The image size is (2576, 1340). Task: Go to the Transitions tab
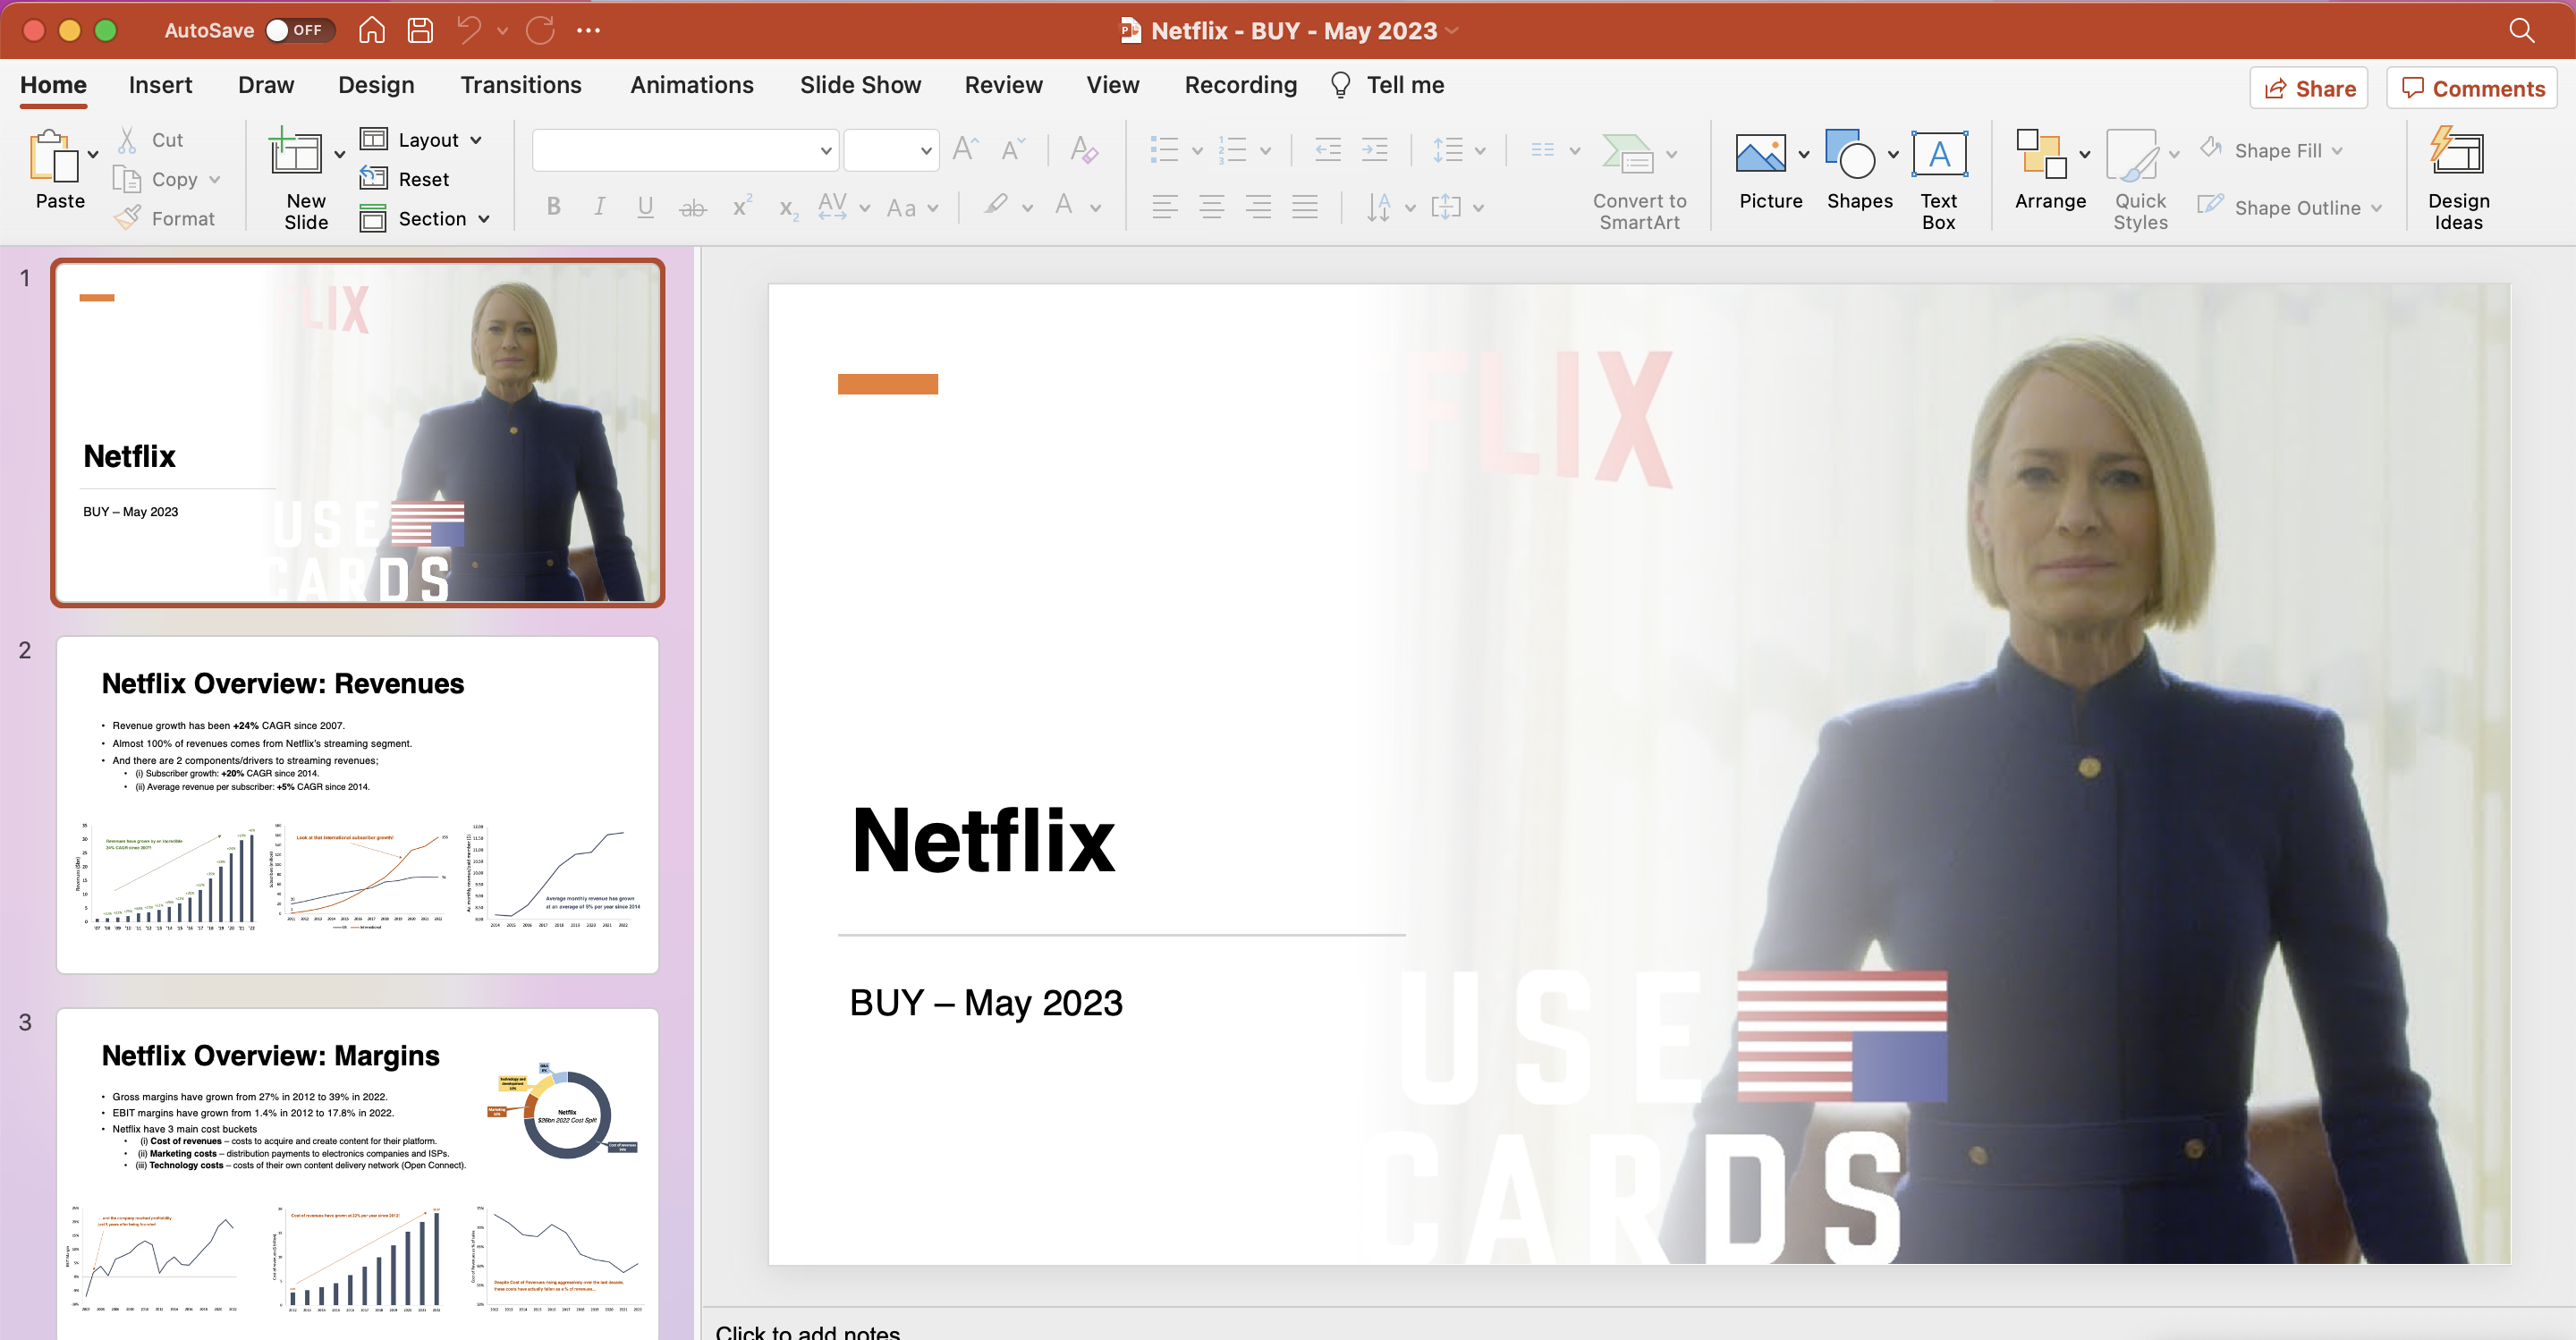[521, 85]
